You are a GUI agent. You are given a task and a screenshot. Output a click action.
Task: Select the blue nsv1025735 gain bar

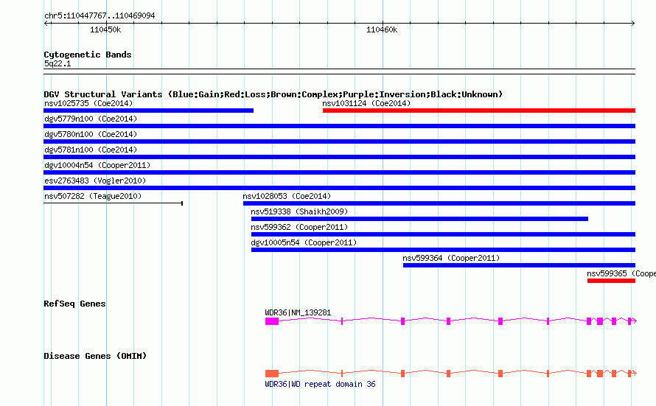coord(148,111)
